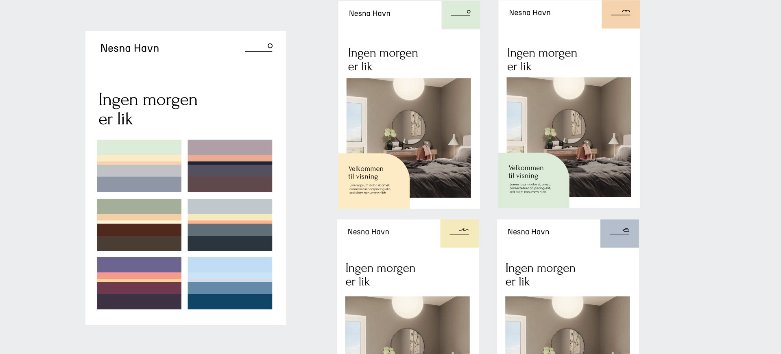Click the peach square bird horizon icon
This screenshot has width=781, height=354.
click(x=621, y=14)
